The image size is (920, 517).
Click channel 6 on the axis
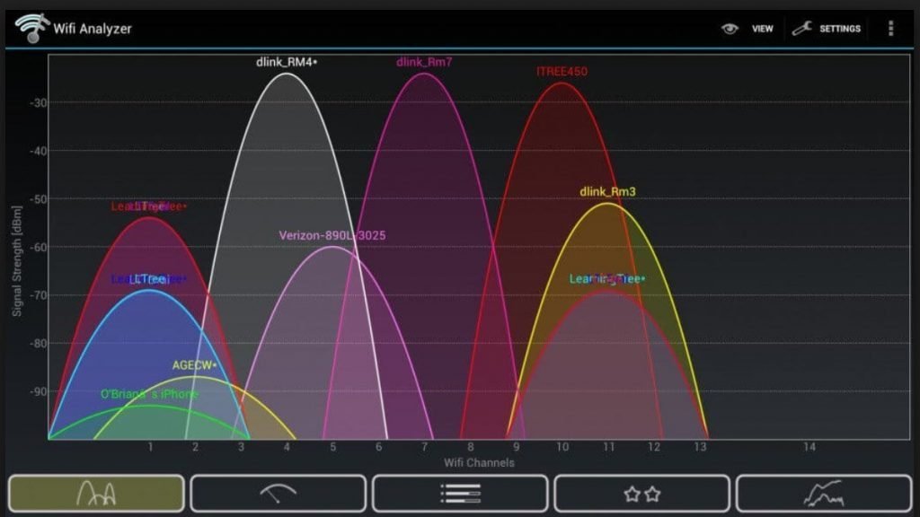378,447
